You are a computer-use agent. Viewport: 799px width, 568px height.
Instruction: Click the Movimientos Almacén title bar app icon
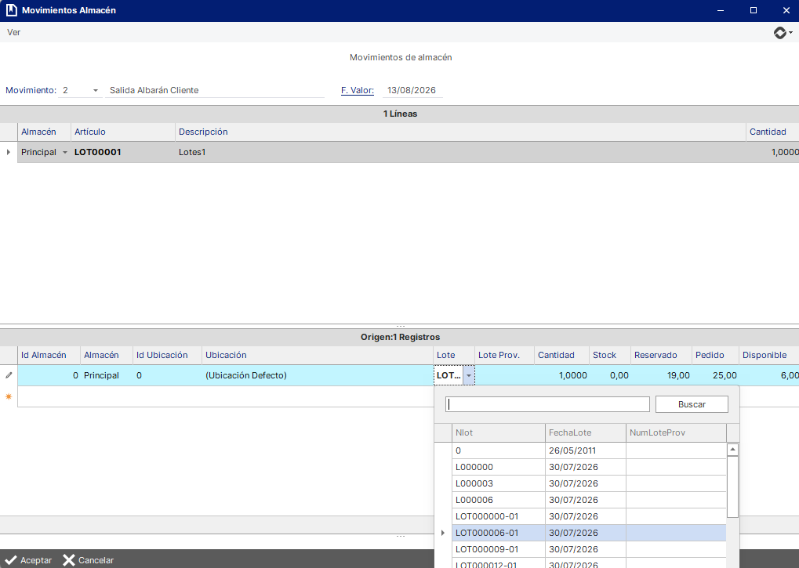(11, 10)
